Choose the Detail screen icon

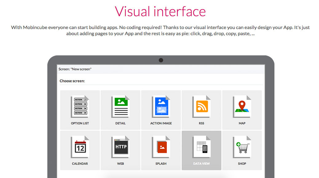(120, 106)
